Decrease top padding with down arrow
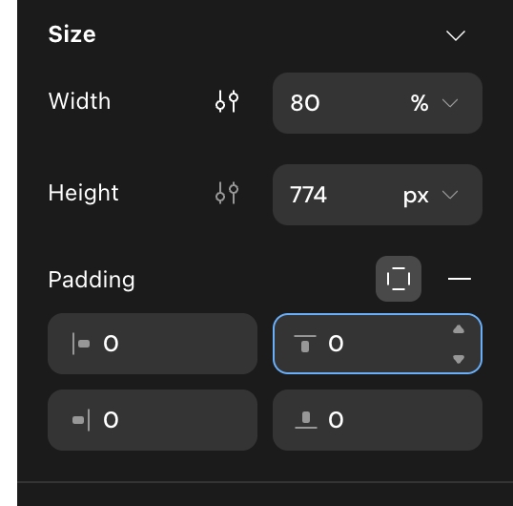 tap(459, 359)
